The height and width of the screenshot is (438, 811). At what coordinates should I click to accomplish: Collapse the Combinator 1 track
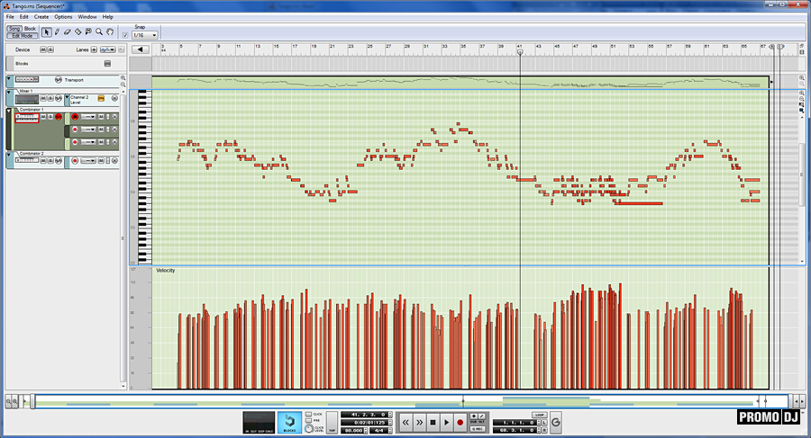coord(9,111)
